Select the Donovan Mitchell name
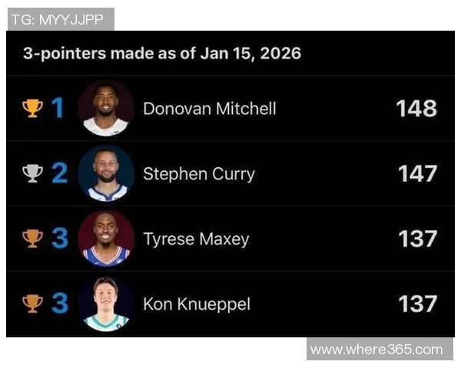The width and height of the screenshot is (461, 368). pyautogui.click(x=209, y=109)
